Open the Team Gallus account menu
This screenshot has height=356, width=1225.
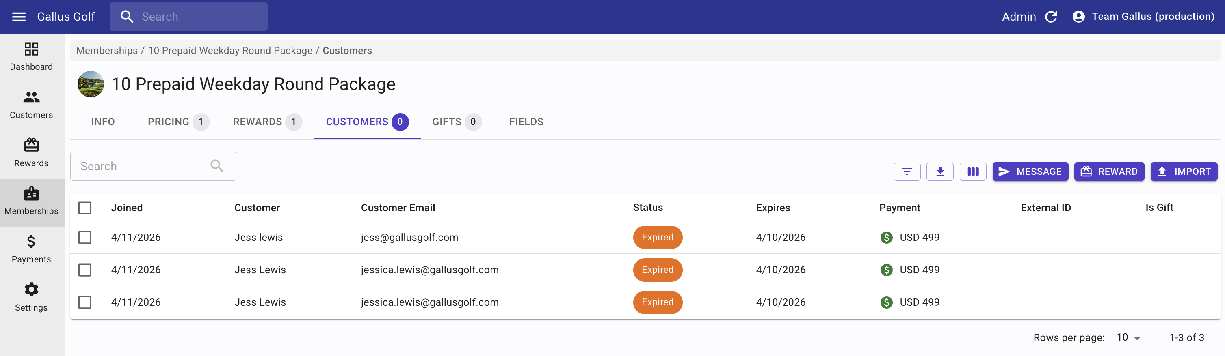[1143, 17]
